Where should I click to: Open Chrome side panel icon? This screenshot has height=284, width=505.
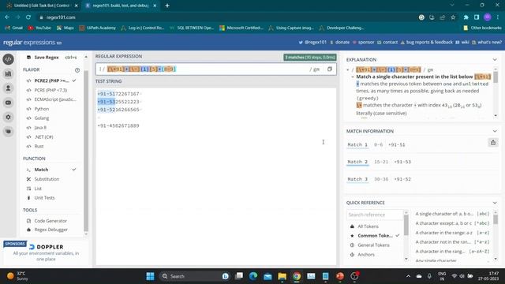point(477,17)
